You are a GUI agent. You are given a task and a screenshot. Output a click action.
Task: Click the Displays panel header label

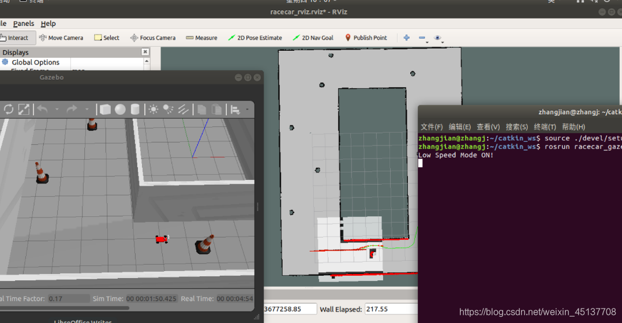16,52
